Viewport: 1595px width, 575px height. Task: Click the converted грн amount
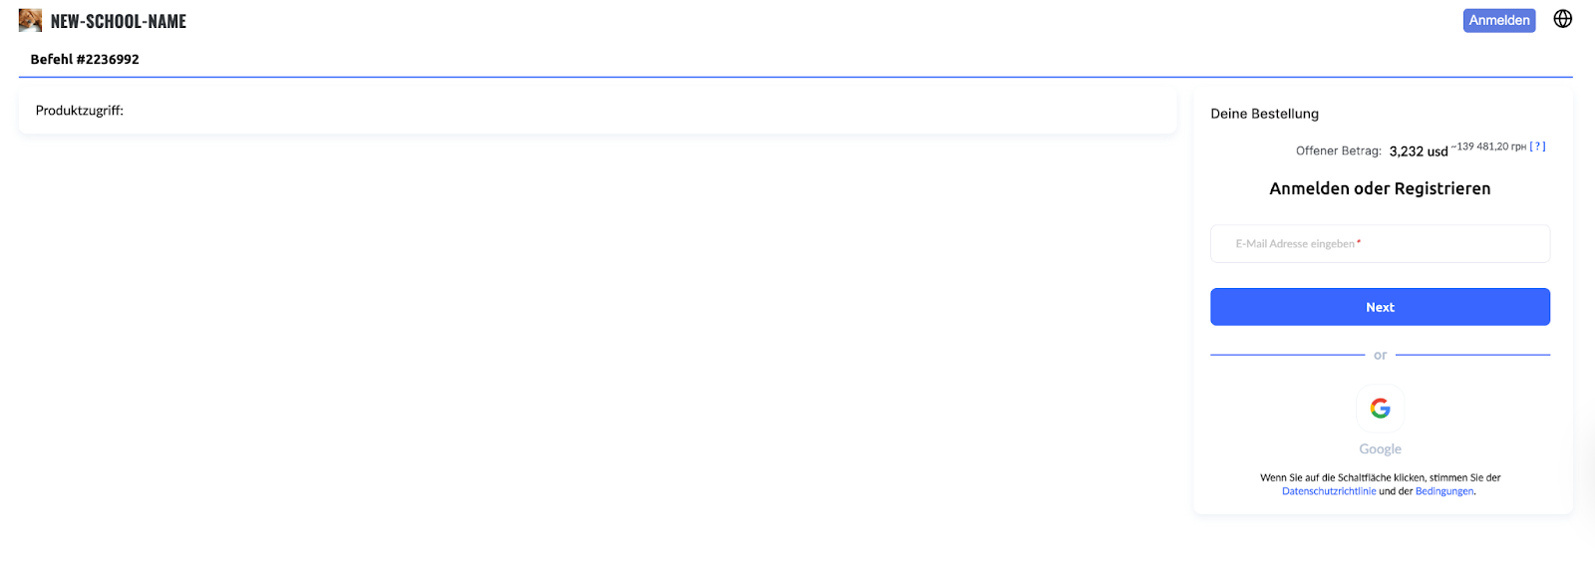(x=1489, y=146)
